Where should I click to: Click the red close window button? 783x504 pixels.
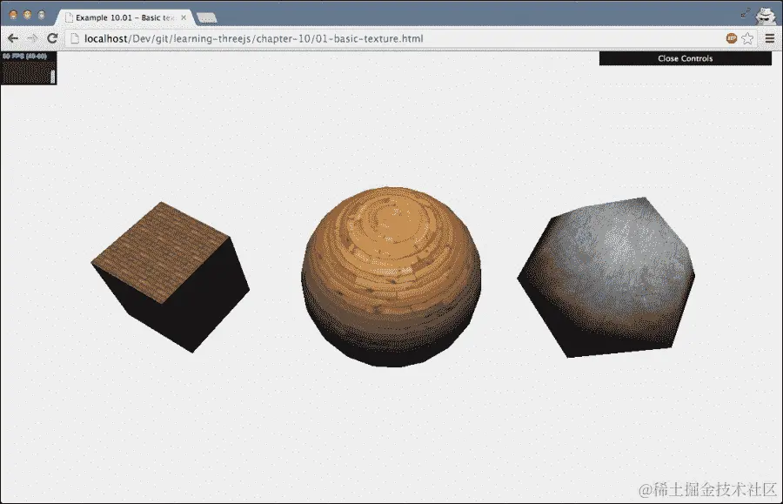(13, 15)
